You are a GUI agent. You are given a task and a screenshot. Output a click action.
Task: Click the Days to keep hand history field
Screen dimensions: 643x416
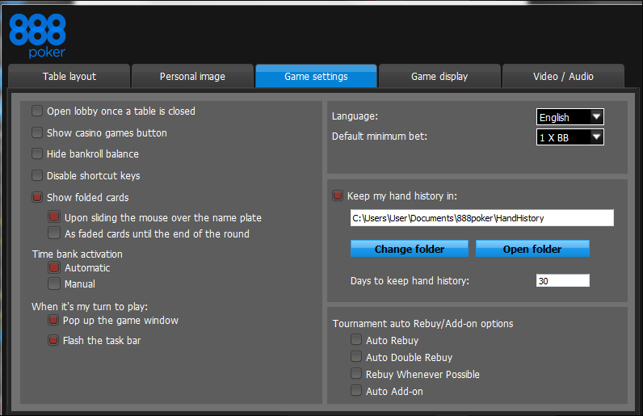coord(562,280)
